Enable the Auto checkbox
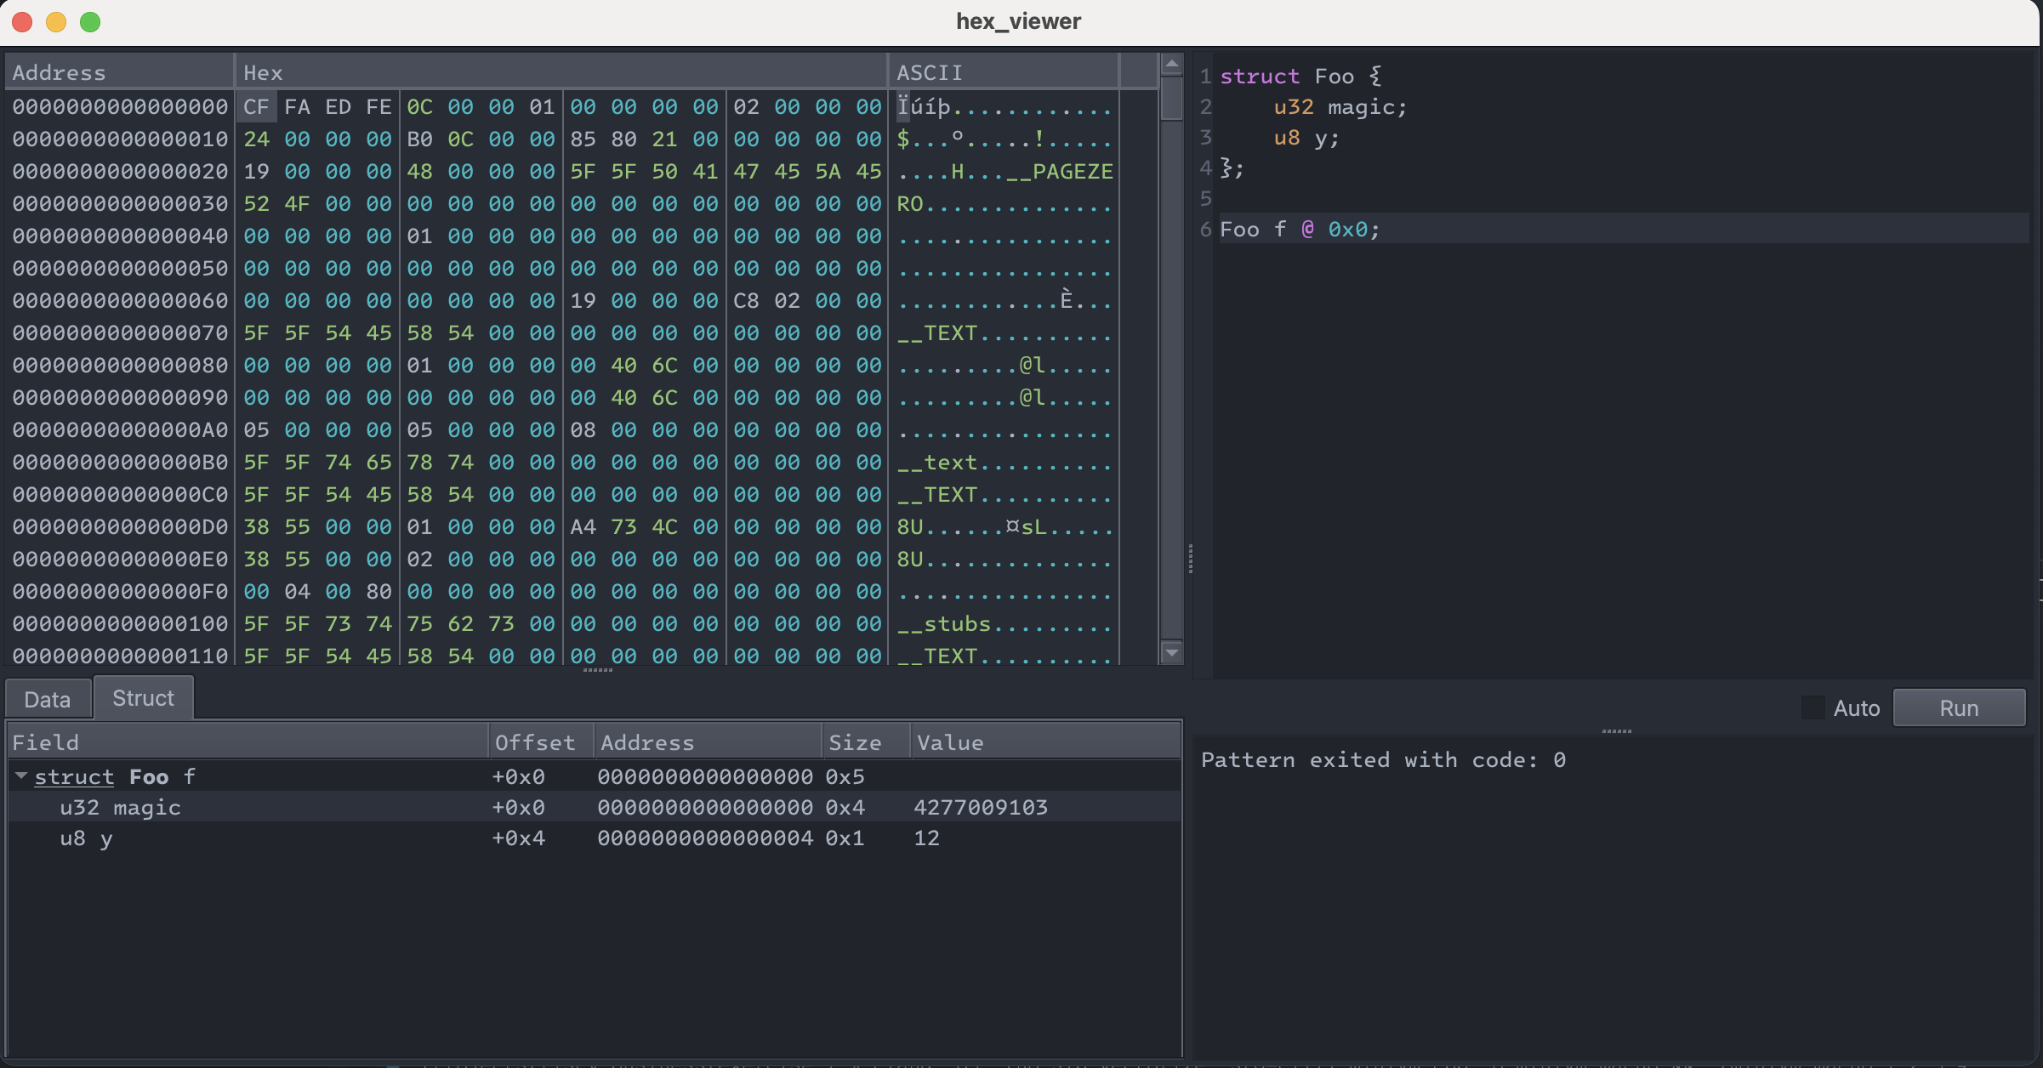Image resolution: width=2043 pixels, height=1068 pixels. [x=1813, y=707]
